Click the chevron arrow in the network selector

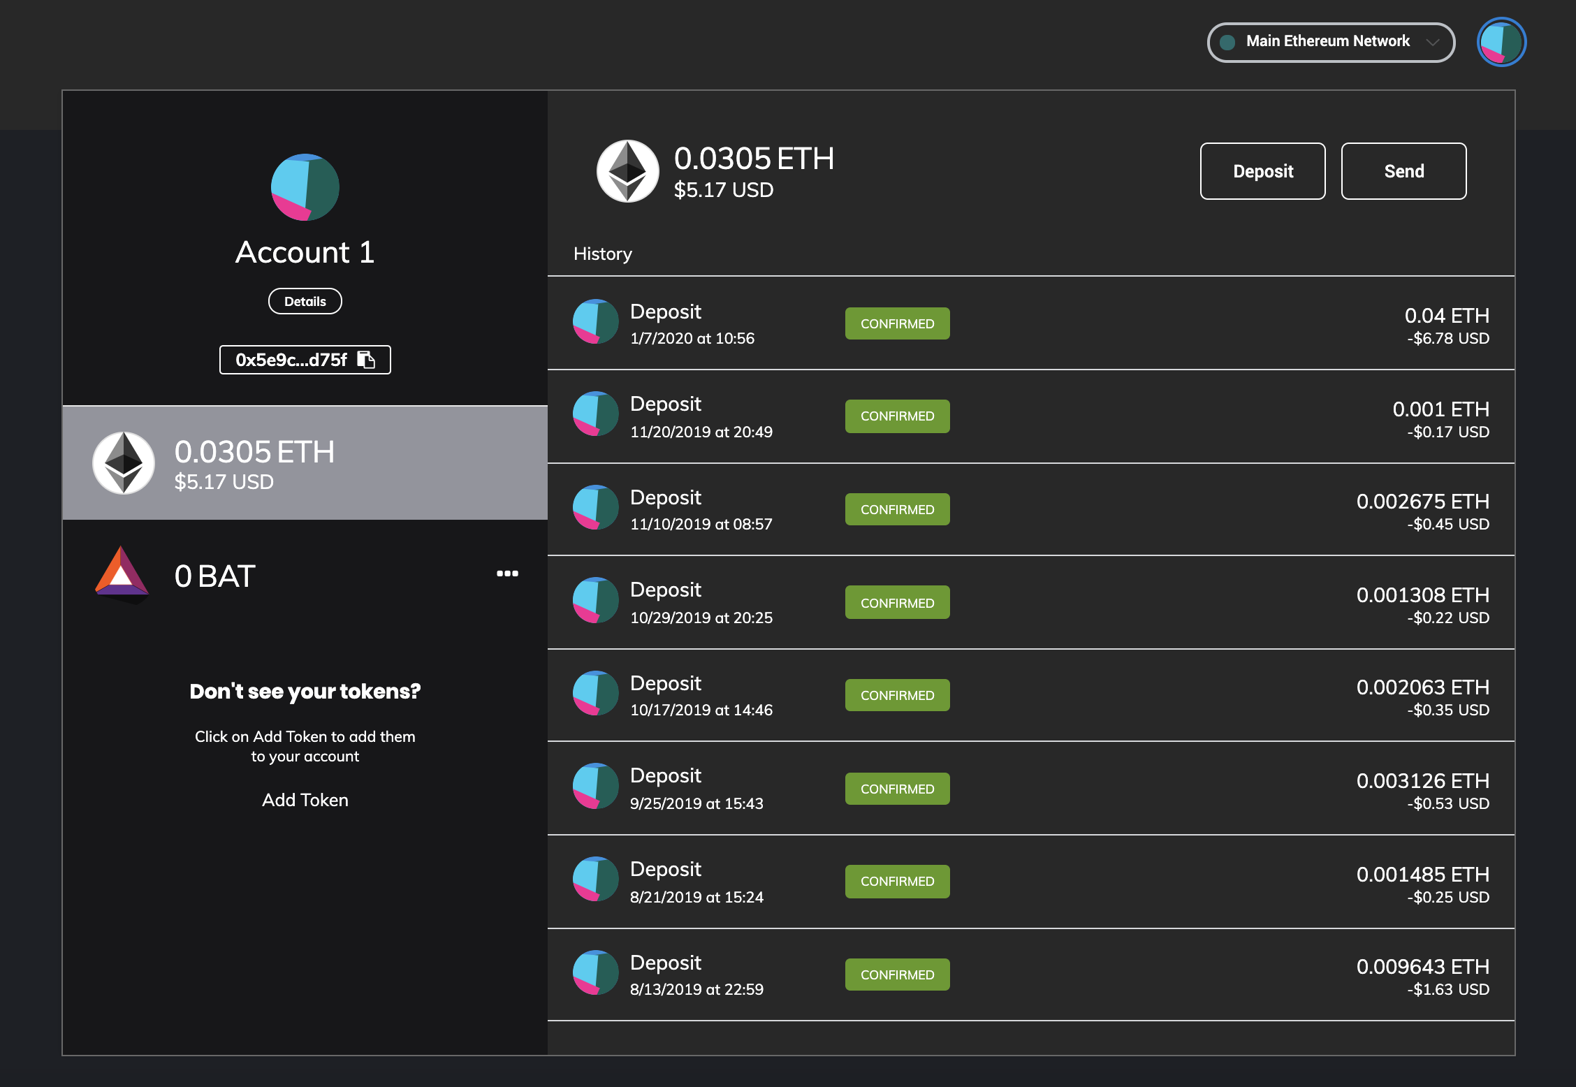1433,42
